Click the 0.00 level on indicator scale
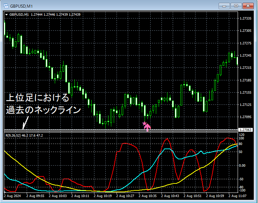Viewport: 258px width, 203px height. point(242,166)
